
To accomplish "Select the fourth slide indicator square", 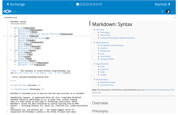I will pyautogui.click(x=87, y=4).
